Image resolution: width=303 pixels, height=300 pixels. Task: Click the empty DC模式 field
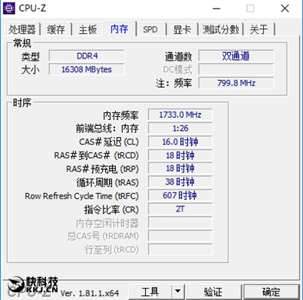tap(236, 69)
